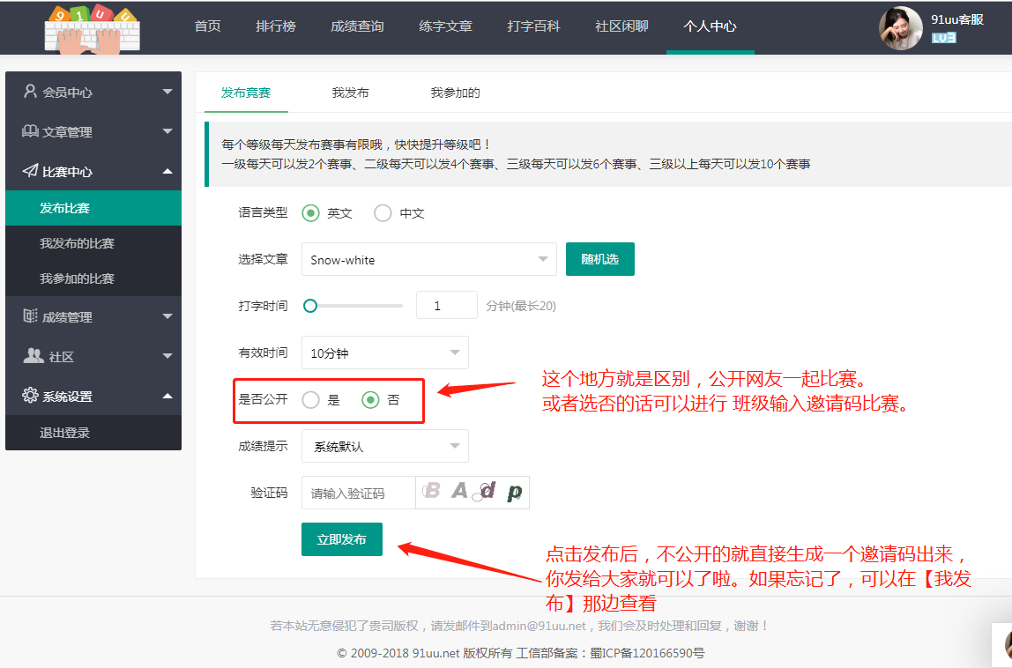Open 我参加的比赛 in sidebar
Screen dimensions: 1012x668
[93, 278]
